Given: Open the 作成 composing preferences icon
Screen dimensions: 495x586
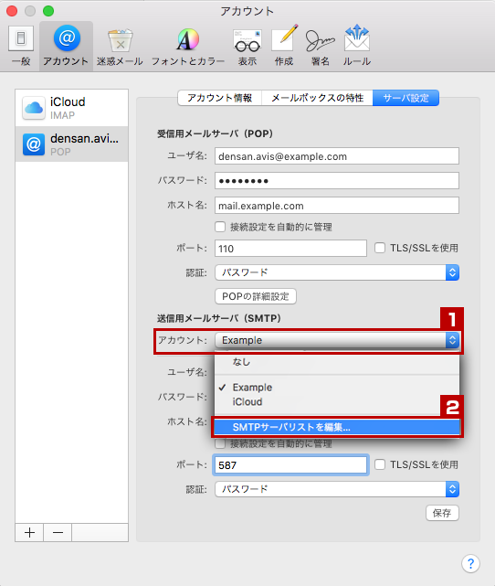Looking at the screenshot, I should pos(284,47).
